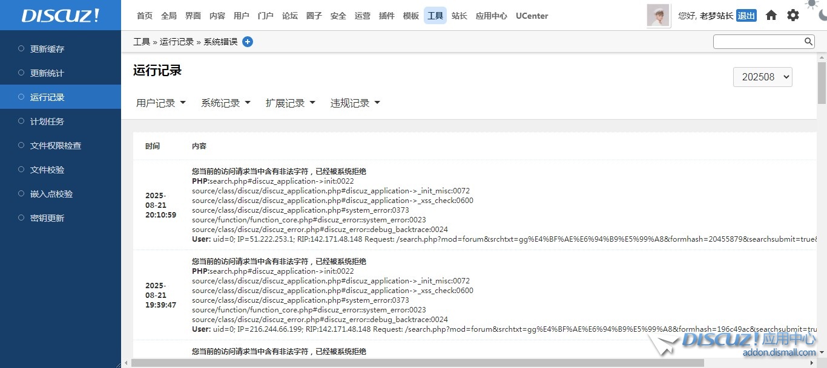Screen dimensions: 827x368
Task: Click the blue plus icon beside 系统错误
Action: [248, 42]
